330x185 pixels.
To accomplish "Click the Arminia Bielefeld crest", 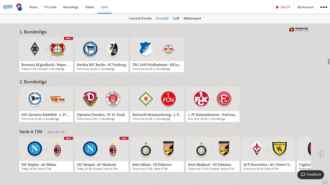I will pos(35,98).
